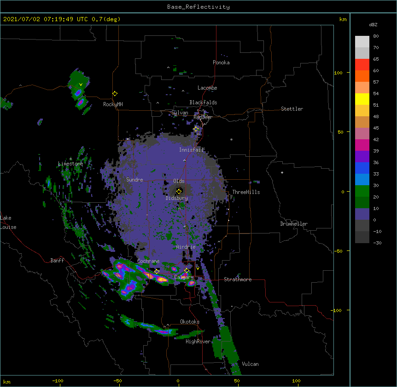The height and width of the screenshot is (387, 397).
Task: Click the -50 tick on the vertical axis
Action: [338, 251]
